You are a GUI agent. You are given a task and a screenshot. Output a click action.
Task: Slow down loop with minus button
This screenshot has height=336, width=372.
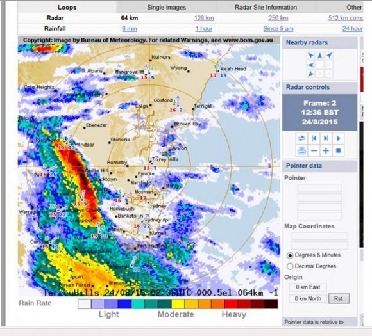click(314, 151)
